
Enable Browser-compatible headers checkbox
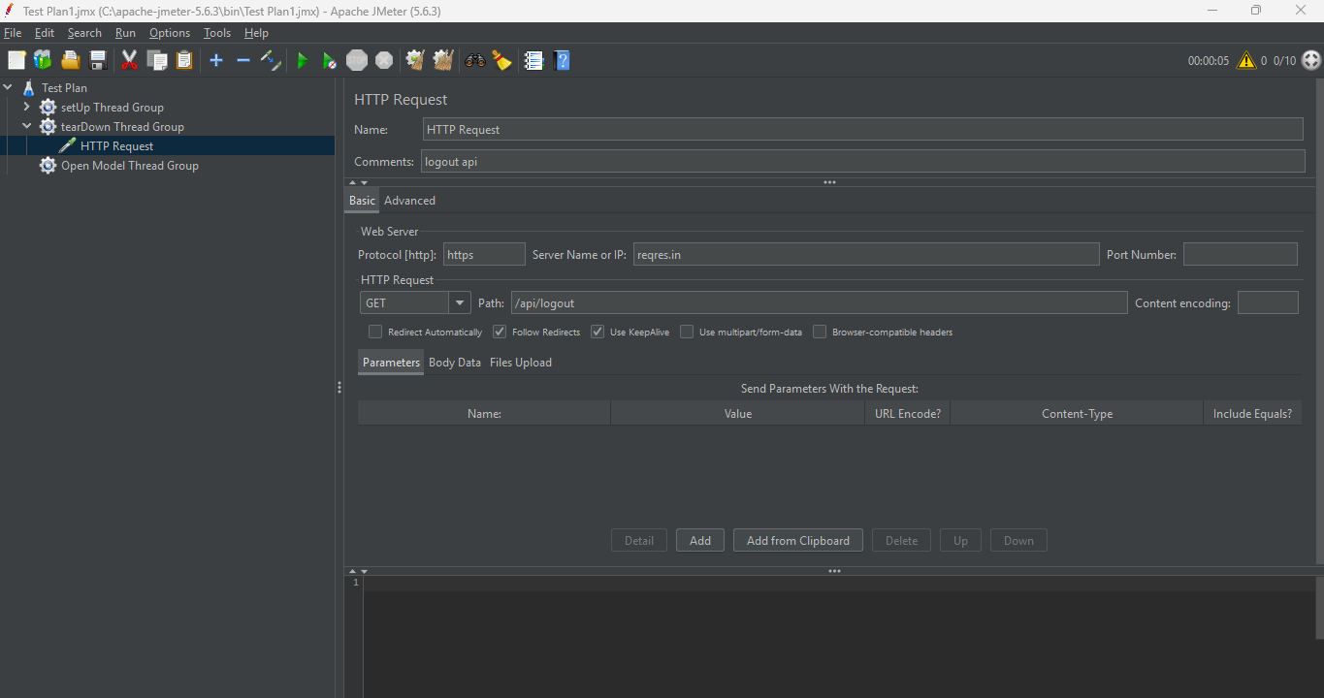coord(820,332)
